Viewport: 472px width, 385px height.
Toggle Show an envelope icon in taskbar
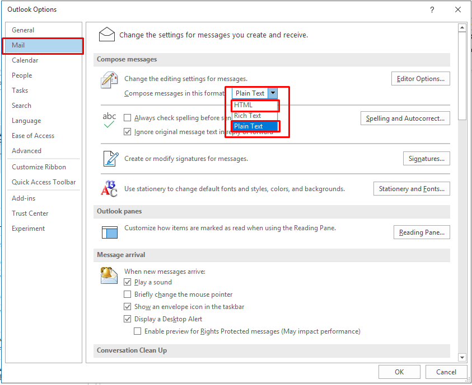click(127, 307)
